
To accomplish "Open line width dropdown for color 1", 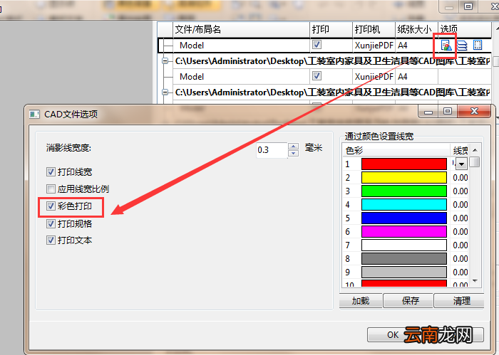I will click(461, 164).
